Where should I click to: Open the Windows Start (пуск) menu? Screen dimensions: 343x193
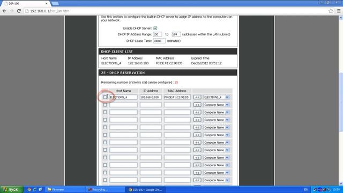point(12,189)
